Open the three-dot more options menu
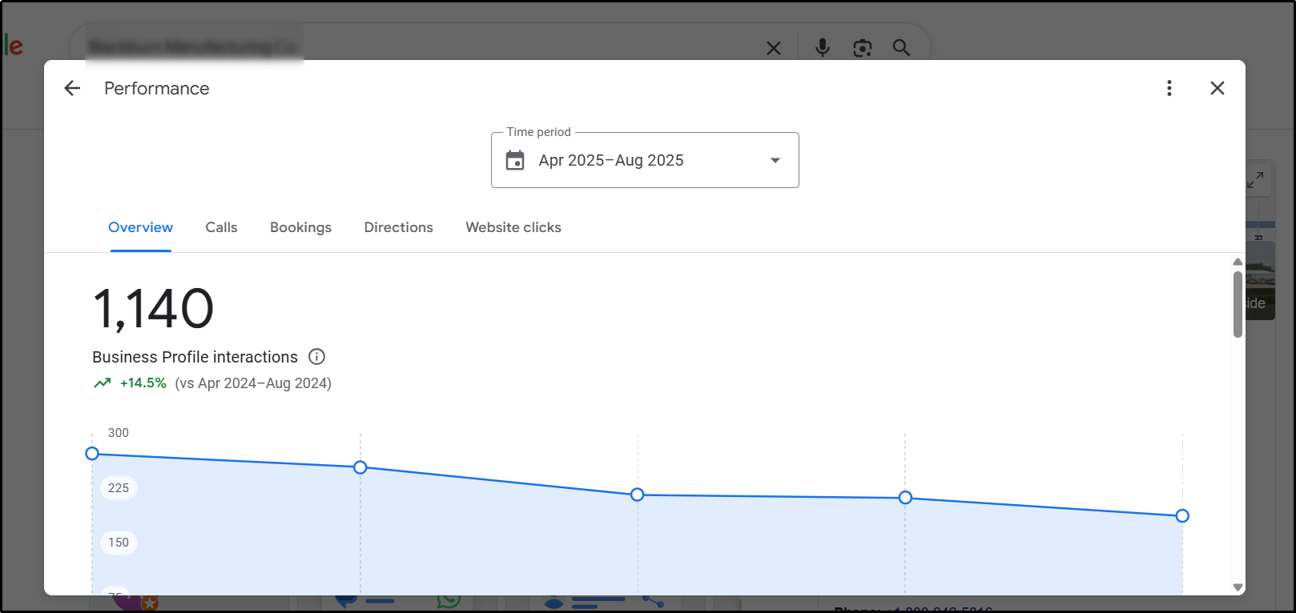 [x=1169, y=88]
